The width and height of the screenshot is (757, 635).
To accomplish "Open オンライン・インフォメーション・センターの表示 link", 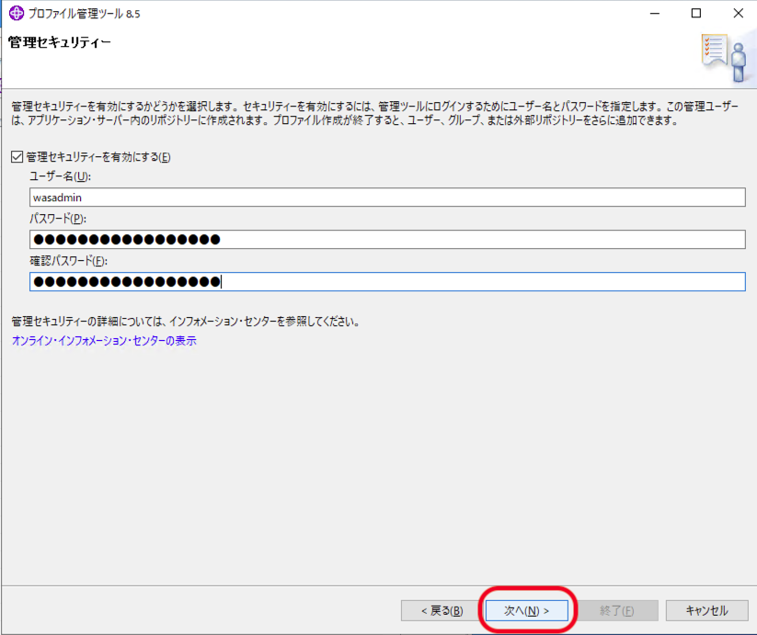I will [x=104, y=340].
